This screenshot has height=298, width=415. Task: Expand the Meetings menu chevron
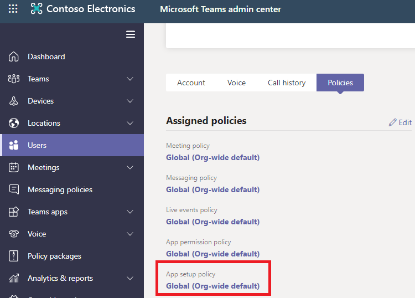[130, 167]
